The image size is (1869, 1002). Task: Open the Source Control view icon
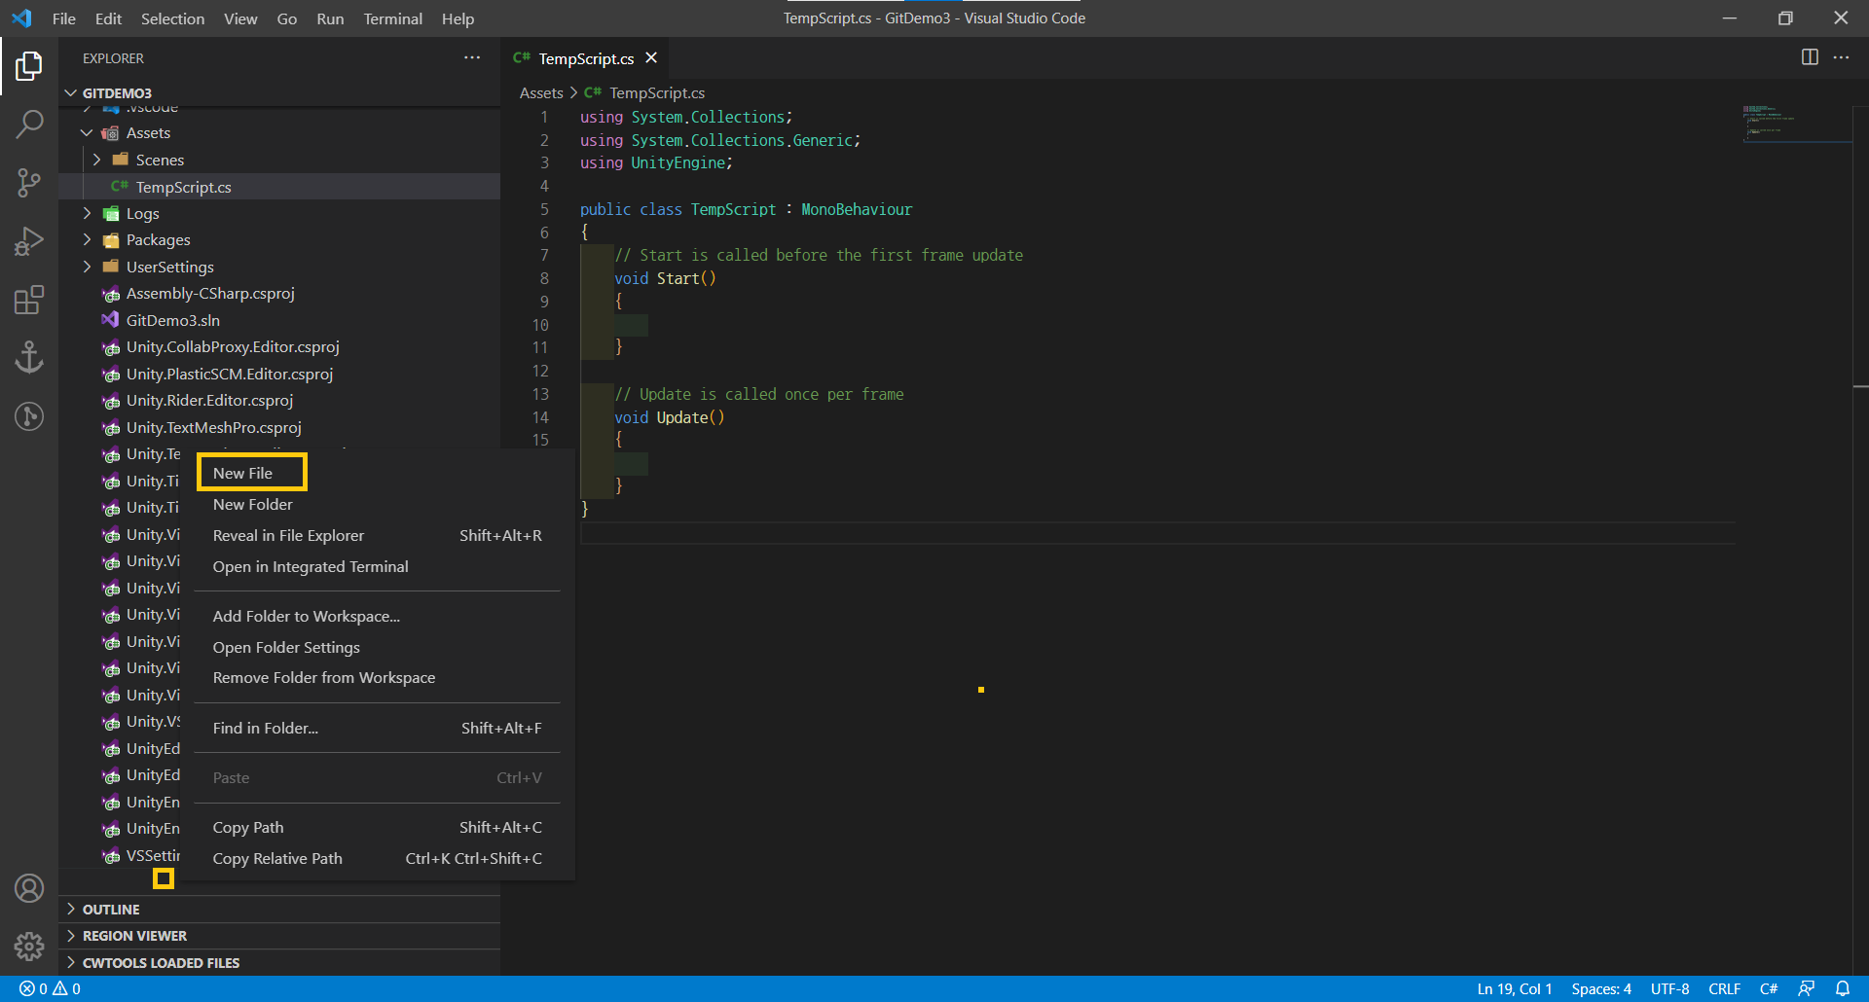point(29,182)
